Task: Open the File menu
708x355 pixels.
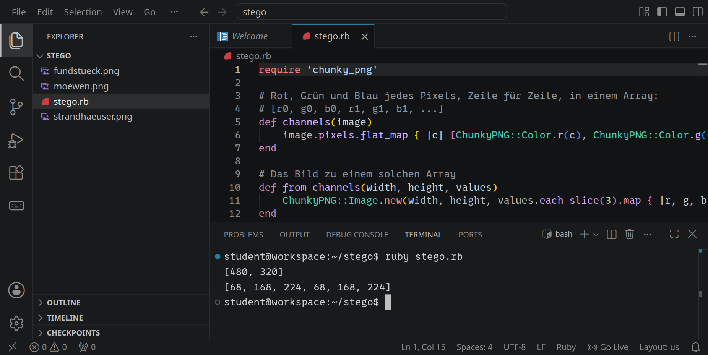Action: point(19,12)
